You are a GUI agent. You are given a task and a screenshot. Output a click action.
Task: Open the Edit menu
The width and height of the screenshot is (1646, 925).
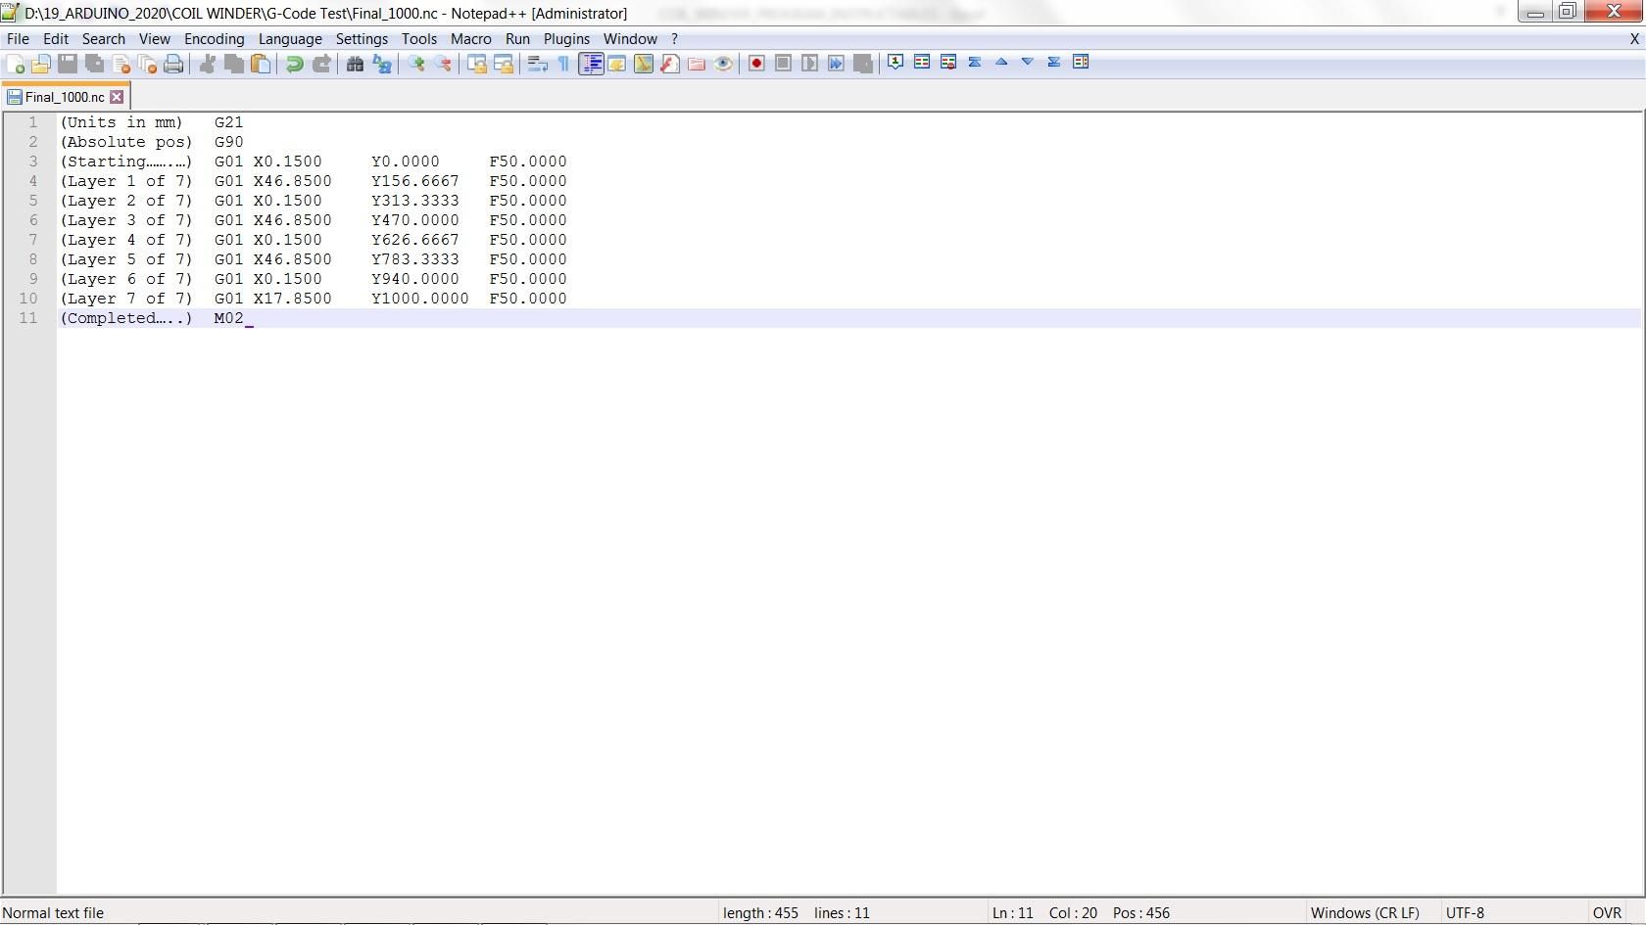click(x=56, y=39)
